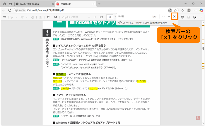Click the heading Windowsや当社製ソフトウェアなどをアップデートする
Image resolution: width=205 pixels, height=126 pixels.
87,123
